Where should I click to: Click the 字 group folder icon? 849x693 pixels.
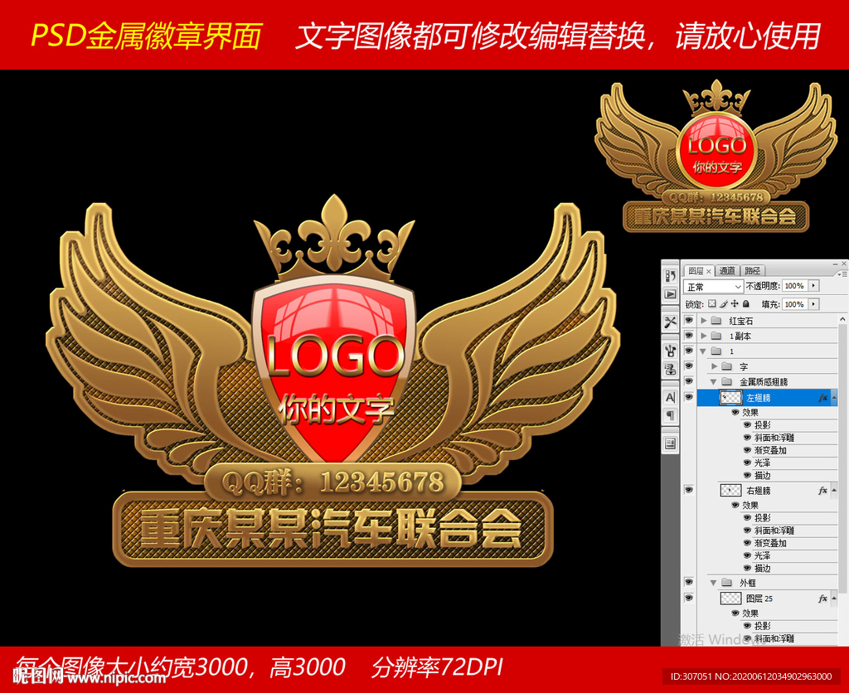[x=727, y=366]
